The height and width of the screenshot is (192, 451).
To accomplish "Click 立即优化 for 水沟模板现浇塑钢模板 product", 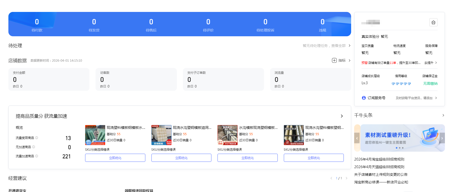I will (247, 158).
